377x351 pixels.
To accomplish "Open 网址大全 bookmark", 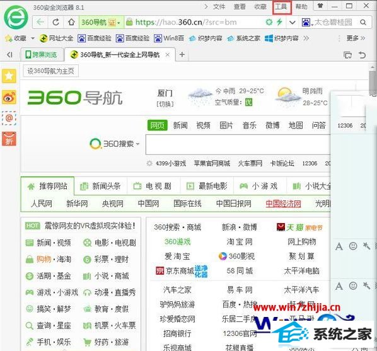I will click(57, 38).
